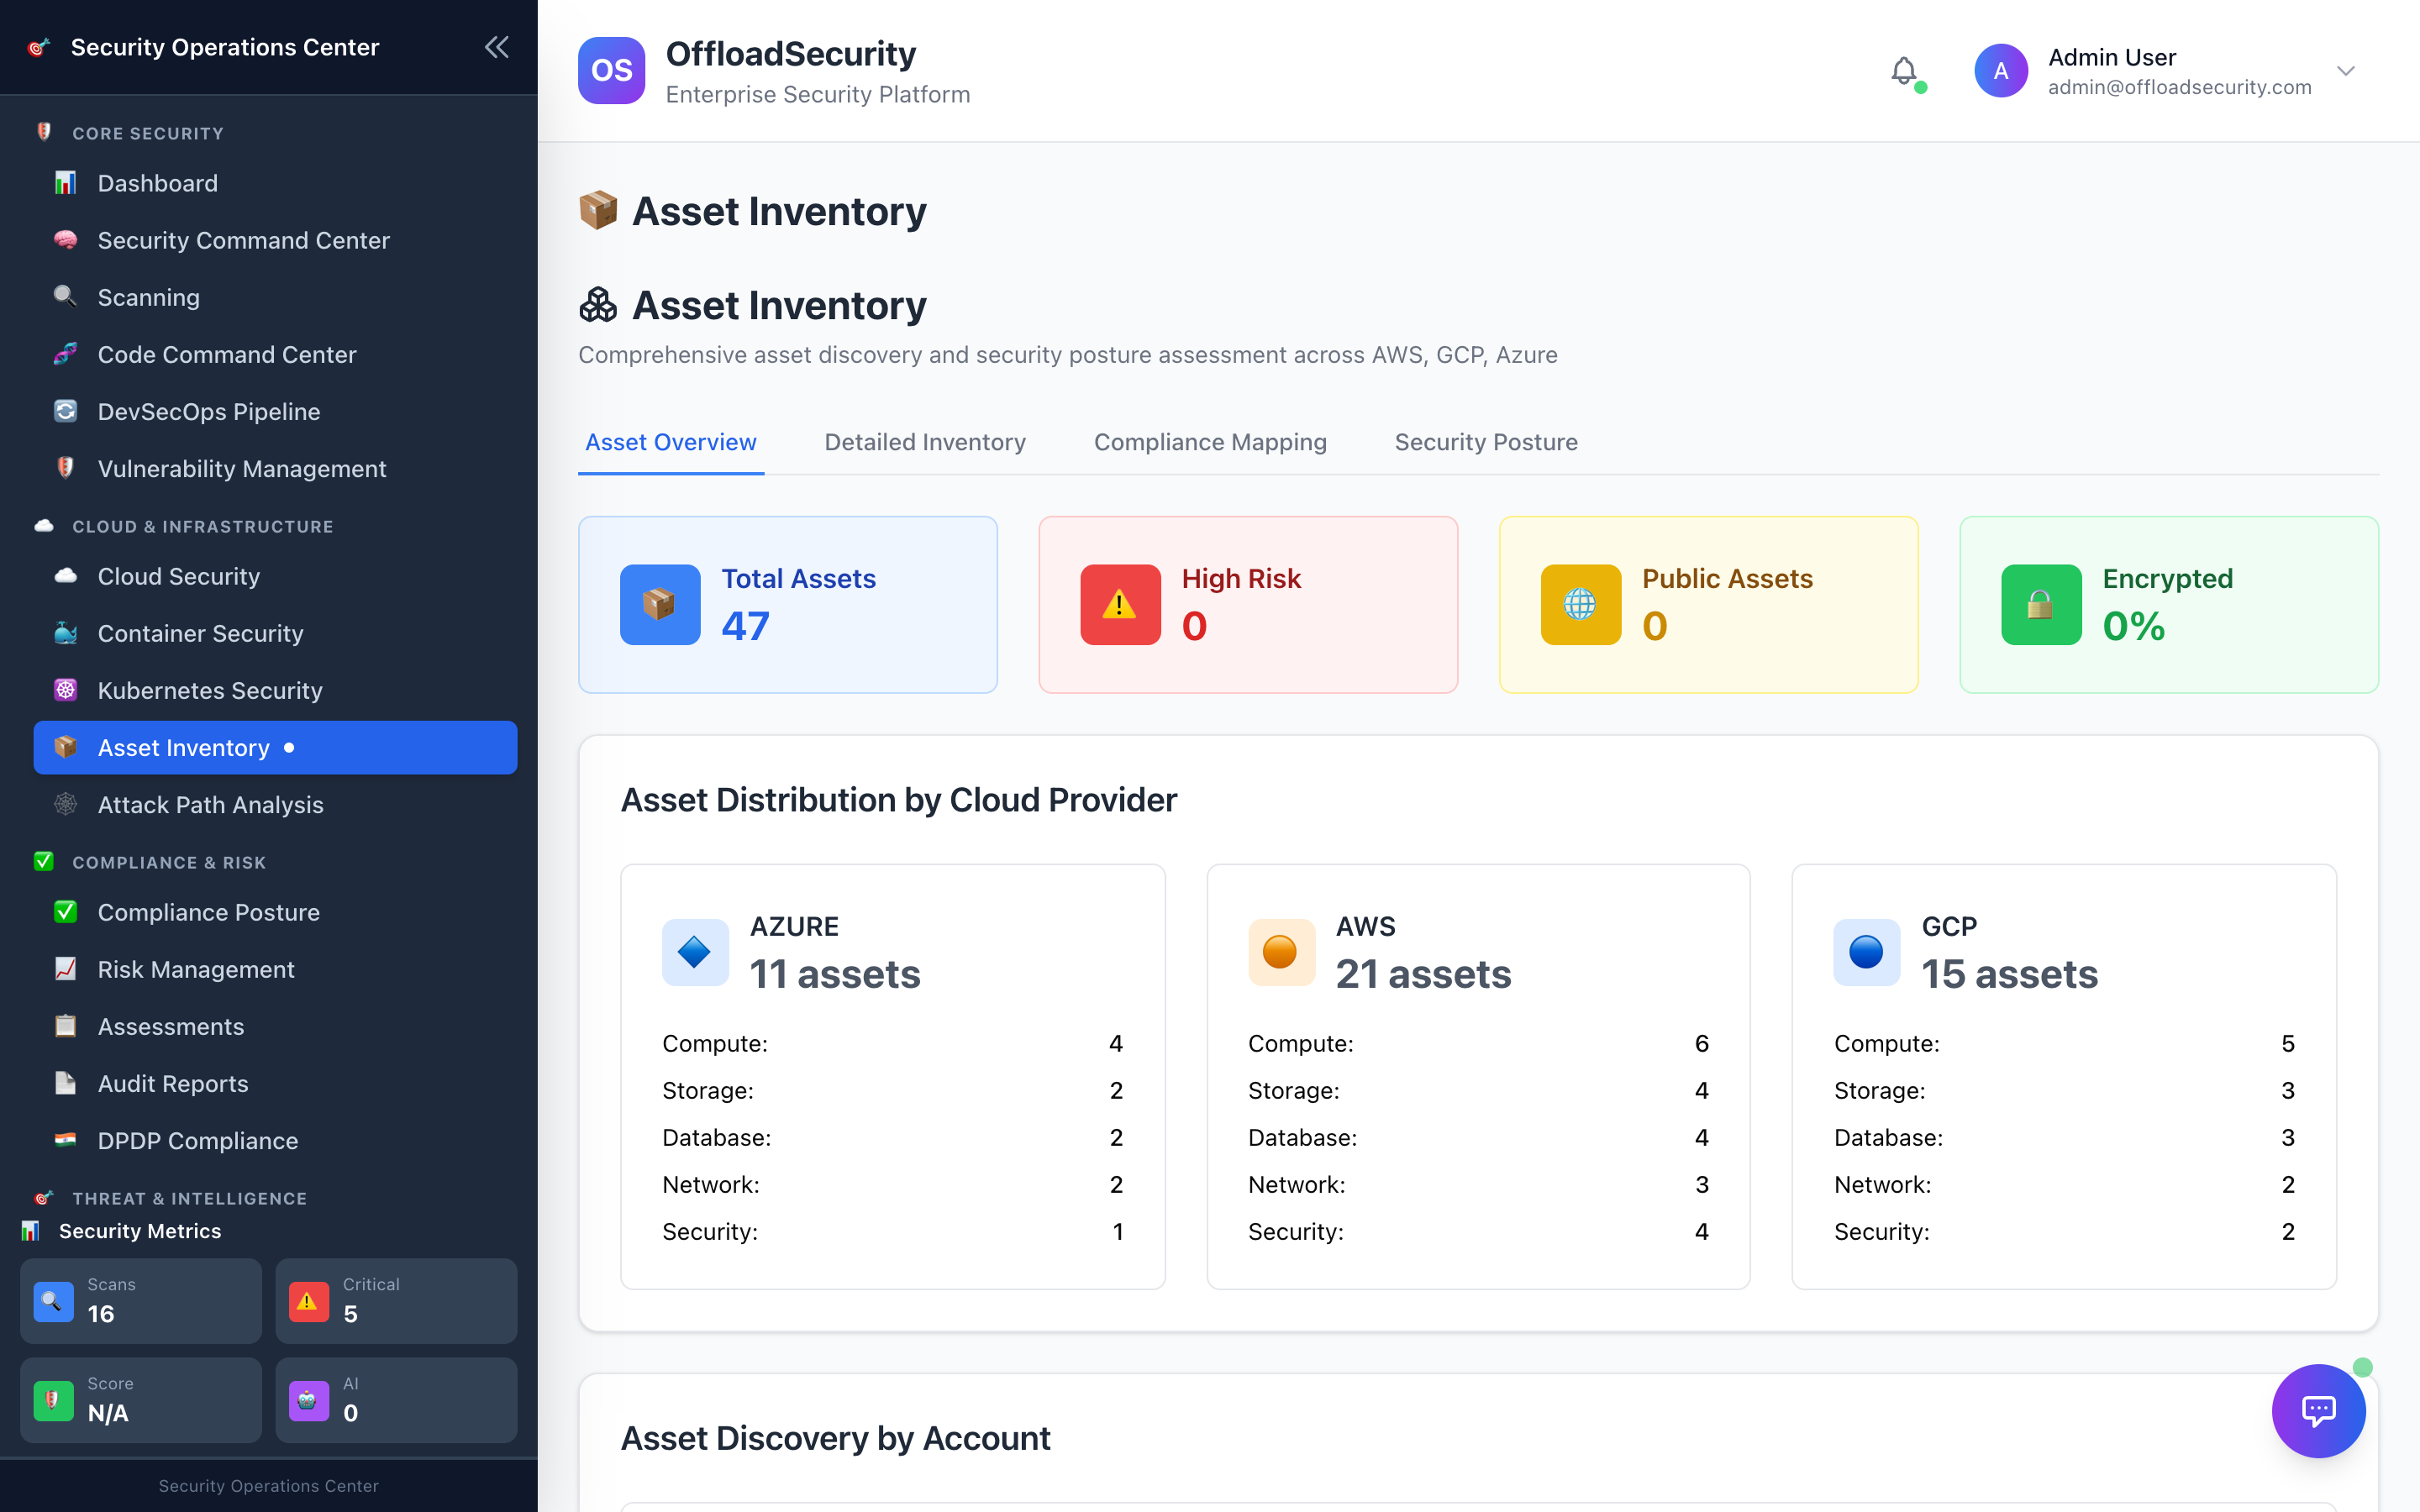Click the Admin User avatar circle
Screen dimensions: 2420x1512
(x=2000, y=71)
